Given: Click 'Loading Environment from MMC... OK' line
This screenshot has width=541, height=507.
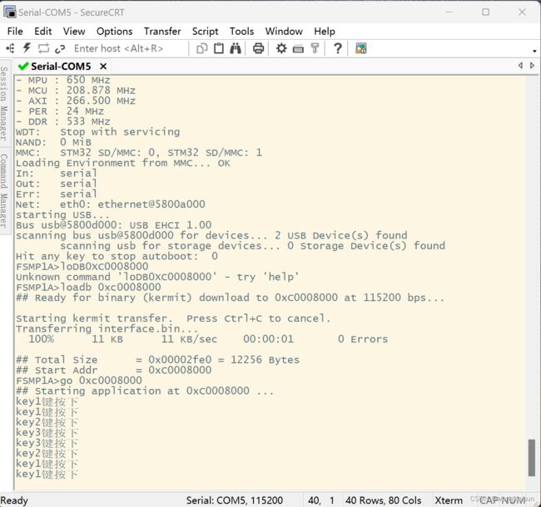Looking at the screenshot, I should pyautogui.click(x=123, y=163).
